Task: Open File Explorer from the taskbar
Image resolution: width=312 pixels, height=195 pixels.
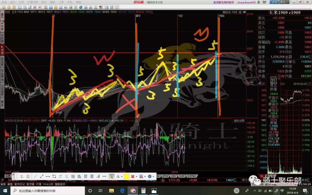Action: coord(111,191)
